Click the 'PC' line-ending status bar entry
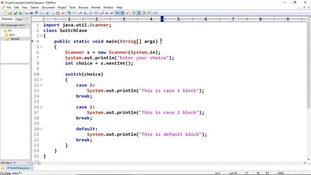This screenshot has width=311, height=175. [268, 173]
